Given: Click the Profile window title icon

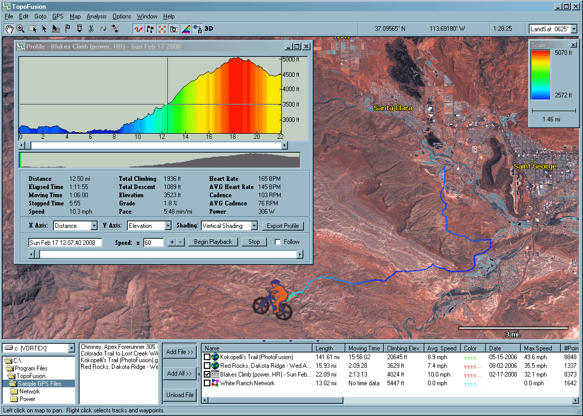Looking at the screenshot, I should pyautogui.click(x=21, y=47).
